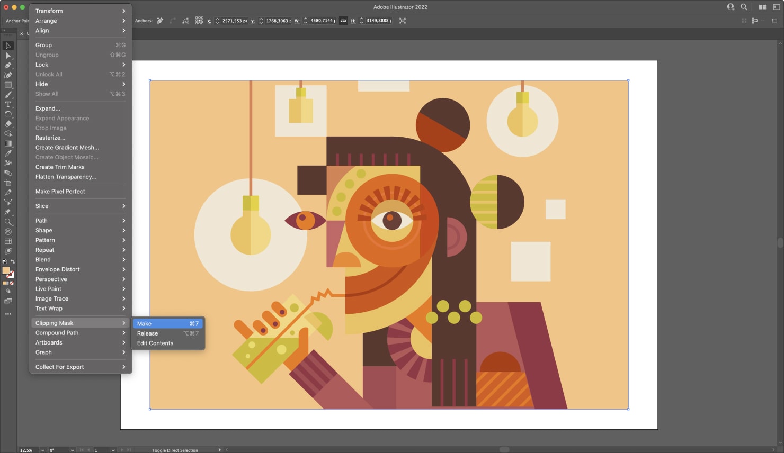Open the rotation angle dropdown showing 0°
The height and width of the screenshot is (453, 784).
coord(72,450)
